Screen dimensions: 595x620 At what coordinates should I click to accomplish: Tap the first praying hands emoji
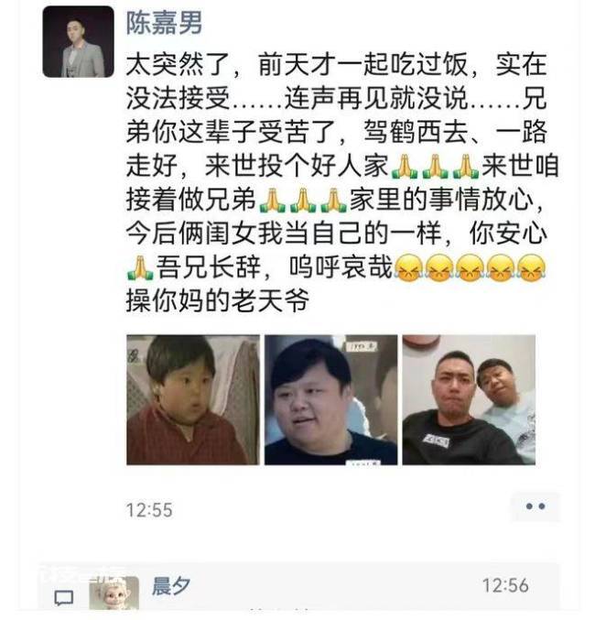[x=404, y=166]
